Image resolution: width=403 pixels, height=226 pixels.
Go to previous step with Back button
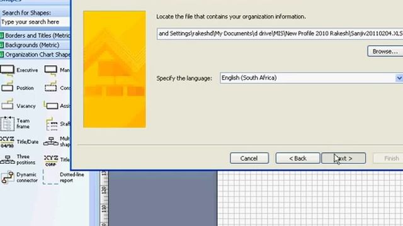click(298, 158)
